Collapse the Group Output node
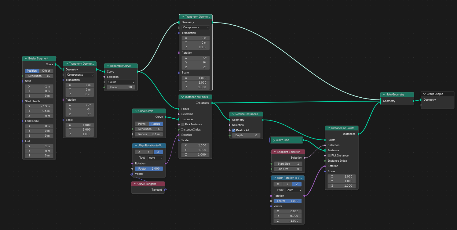Image resolution: width=457 pixels, height=230 pixels. 424,94
